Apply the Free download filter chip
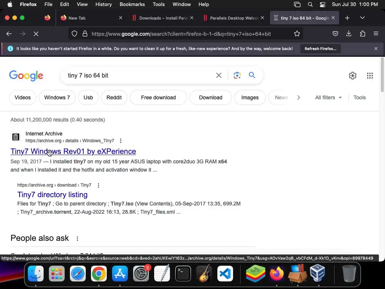Image resolution: width=385 pixels, height=289 pixels. tap(158, 97)
